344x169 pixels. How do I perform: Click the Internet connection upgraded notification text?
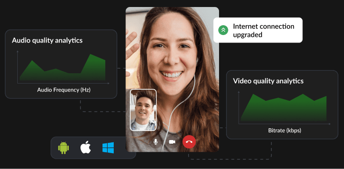263,30
